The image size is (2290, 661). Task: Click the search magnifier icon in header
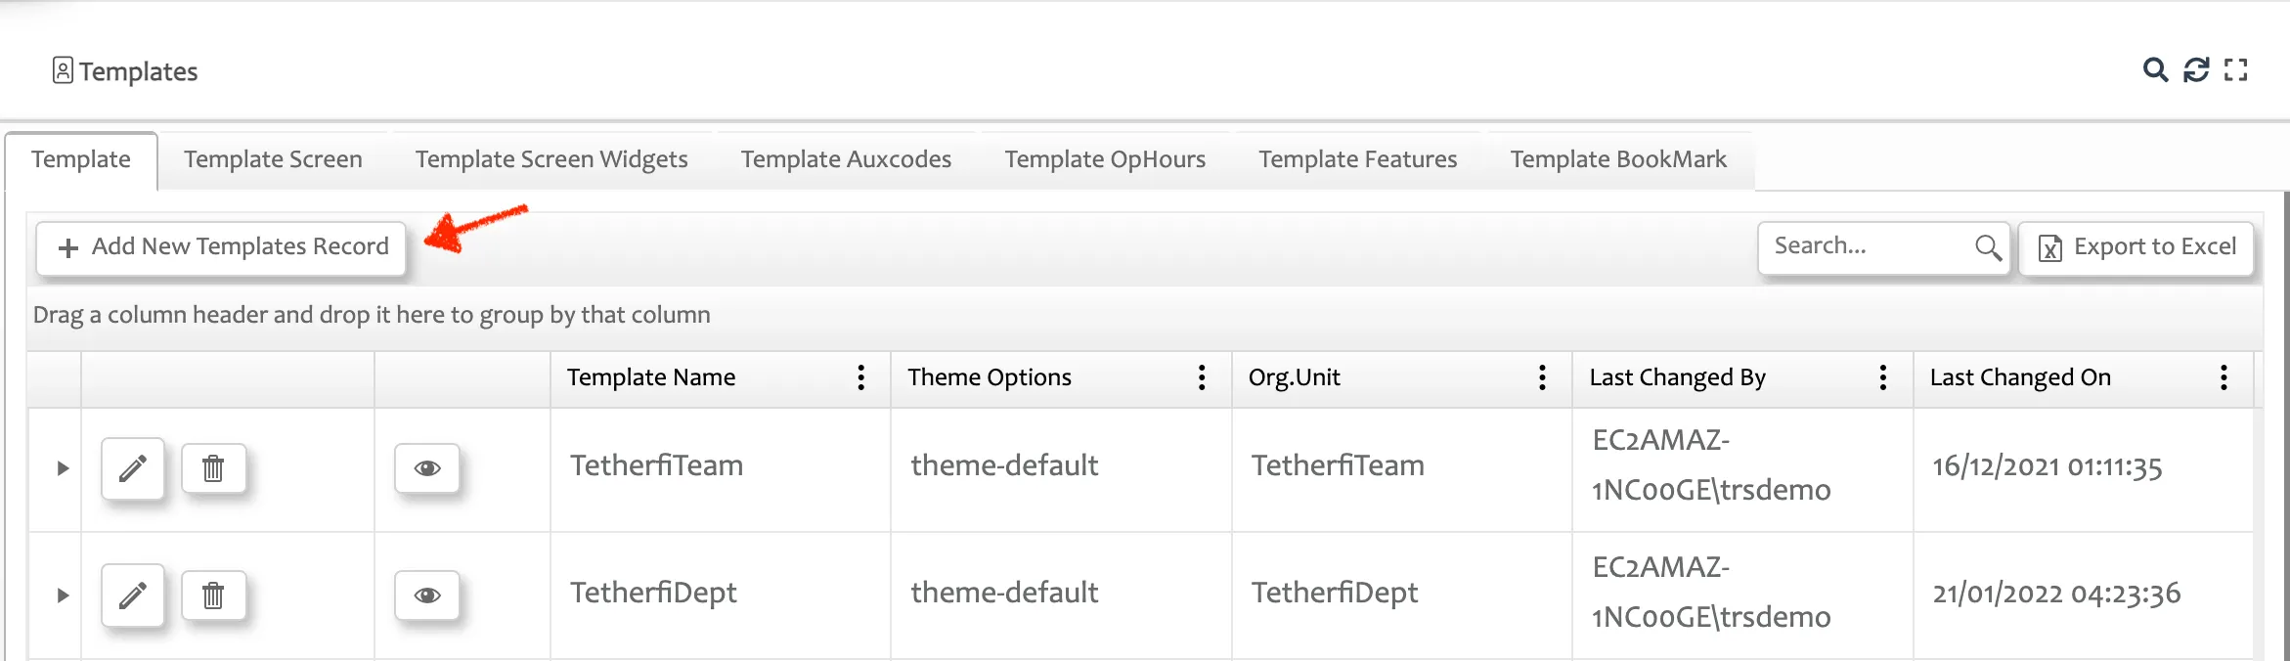point(2155,70)
